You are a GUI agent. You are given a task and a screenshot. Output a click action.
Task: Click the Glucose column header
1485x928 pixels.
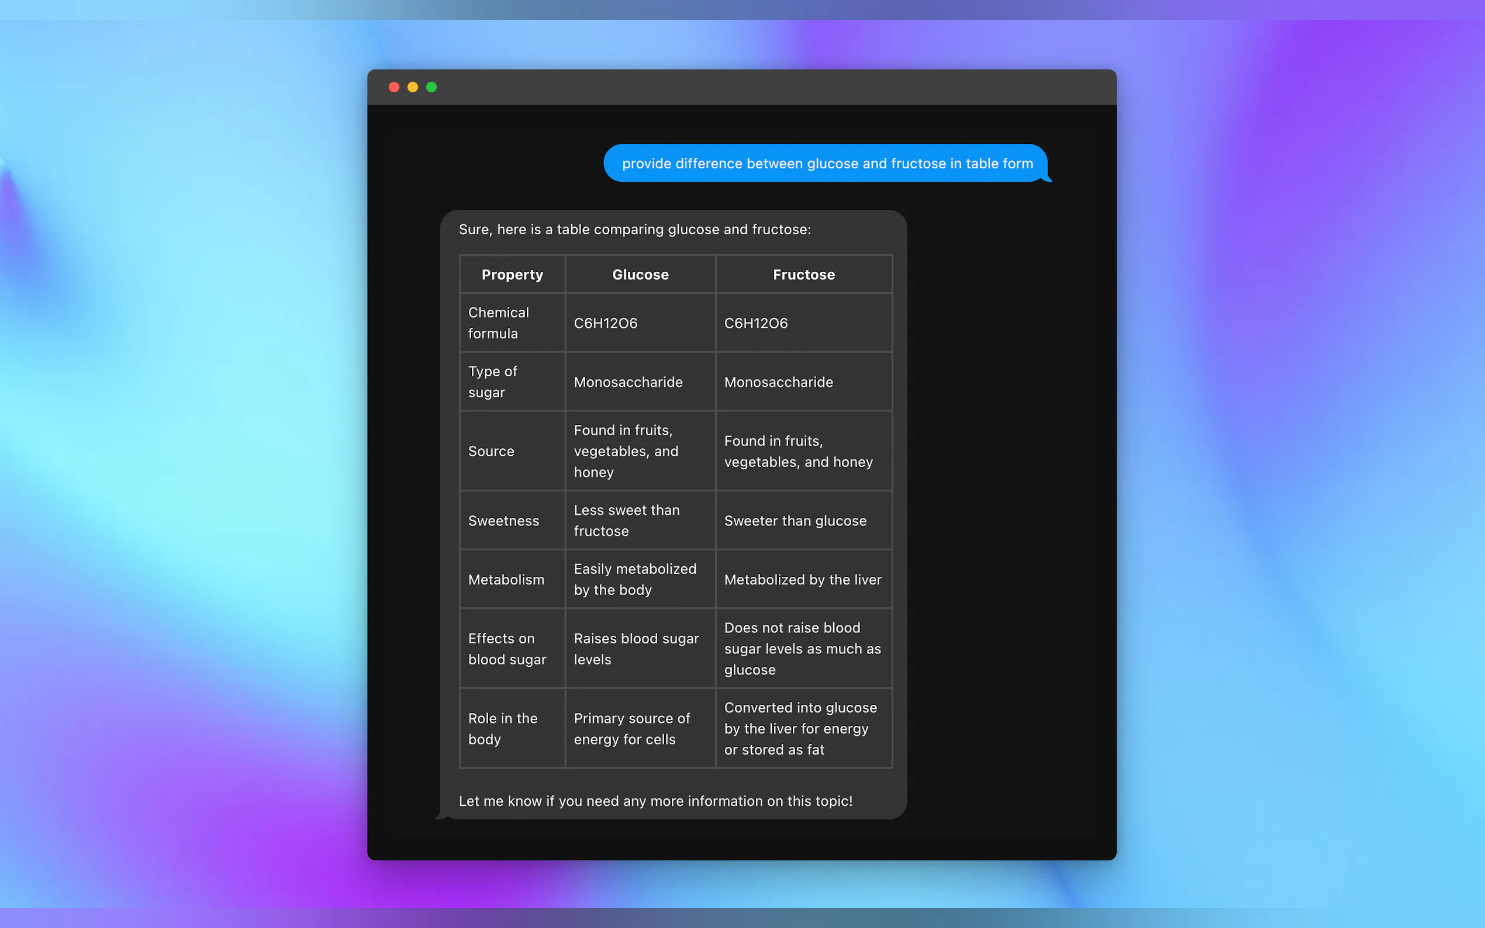coord(640,274)
